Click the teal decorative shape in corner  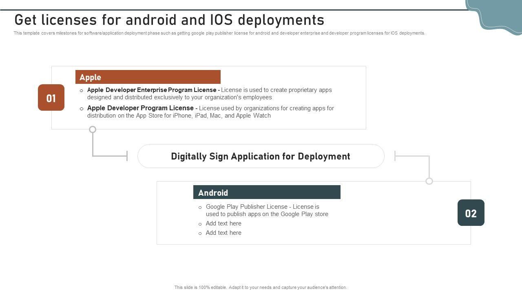pyautogui.click(x=495, y=15)
